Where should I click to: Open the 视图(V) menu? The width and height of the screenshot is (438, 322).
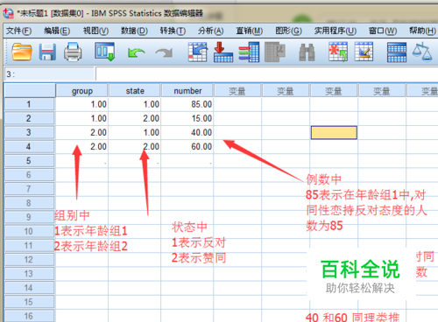[95, 31]
